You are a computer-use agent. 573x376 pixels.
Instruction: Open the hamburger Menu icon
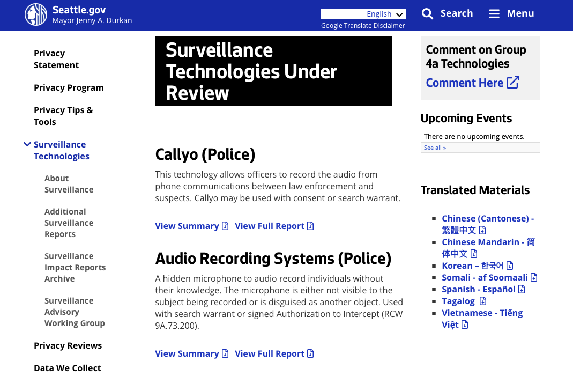[x=494, y=14]
